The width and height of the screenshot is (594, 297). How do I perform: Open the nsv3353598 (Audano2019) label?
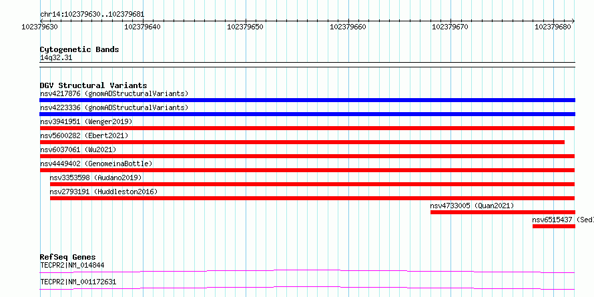pyautogui.click(x=95, y=178)
